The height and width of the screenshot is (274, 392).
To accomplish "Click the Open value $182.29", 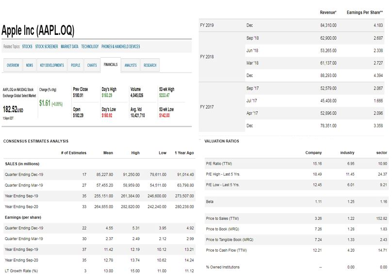I will 78,115.
